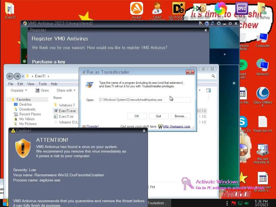The height and width of the screenshot is (207, 276).
Task: Open the Computer desktop icon
Action: coord(263,40)
